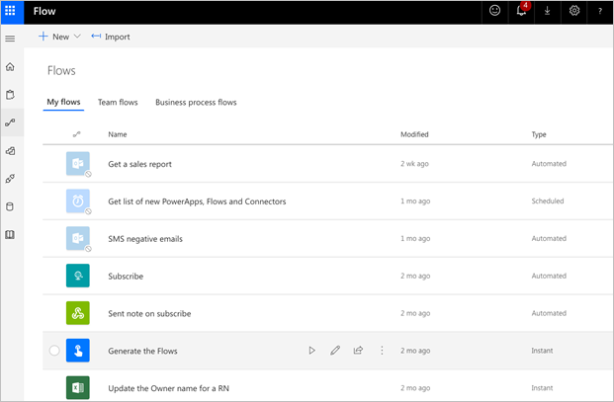Click Outlook icon of SMS negative emails
Screen dimensions: 614x402
[x=77, y=239]
